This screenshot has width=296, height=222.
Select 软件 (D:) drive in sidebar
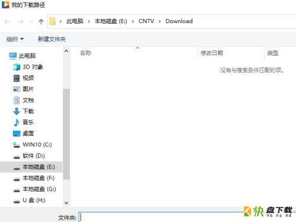click(29, 156)
